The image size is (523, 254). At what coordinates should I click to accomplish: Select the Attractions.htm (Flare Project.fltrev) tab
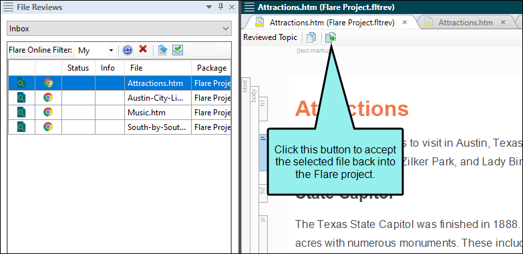(332, 23)
